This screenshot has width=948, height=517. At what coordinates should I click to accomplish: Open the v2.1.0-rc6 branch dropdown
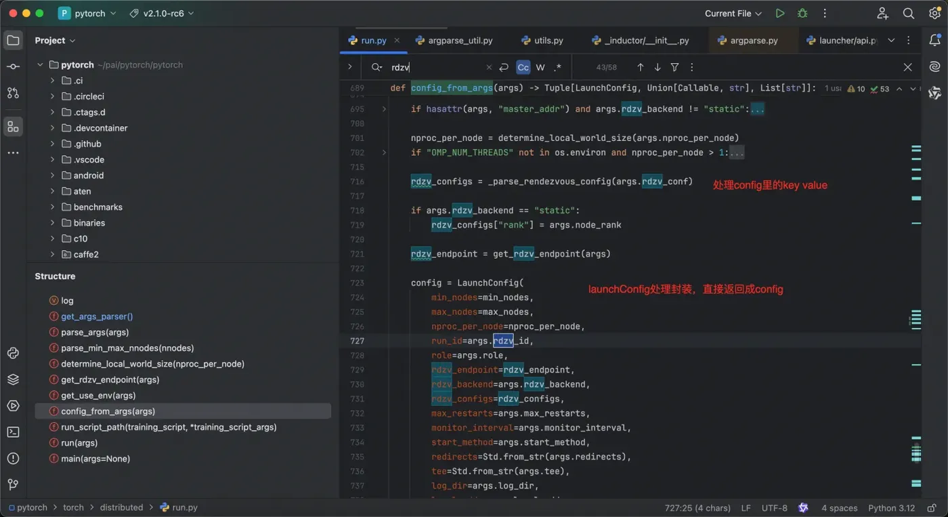161,14
